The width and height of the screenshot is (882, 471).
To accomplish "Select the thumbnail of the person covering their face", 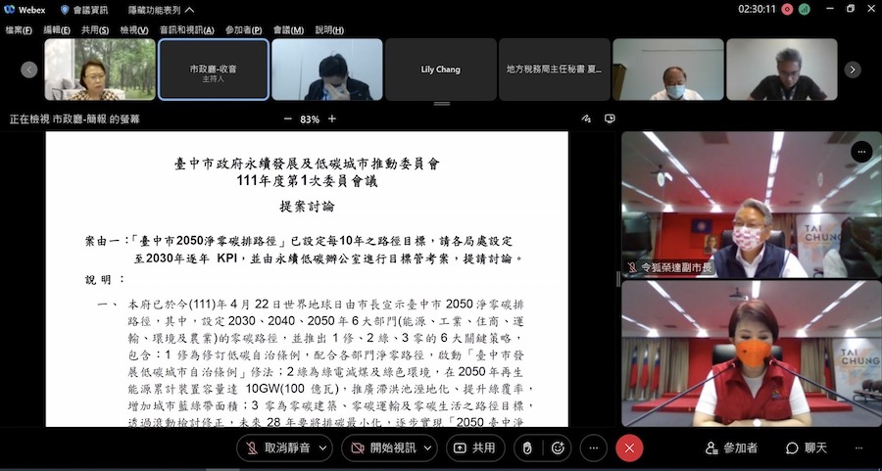I will tap(326, 70).
